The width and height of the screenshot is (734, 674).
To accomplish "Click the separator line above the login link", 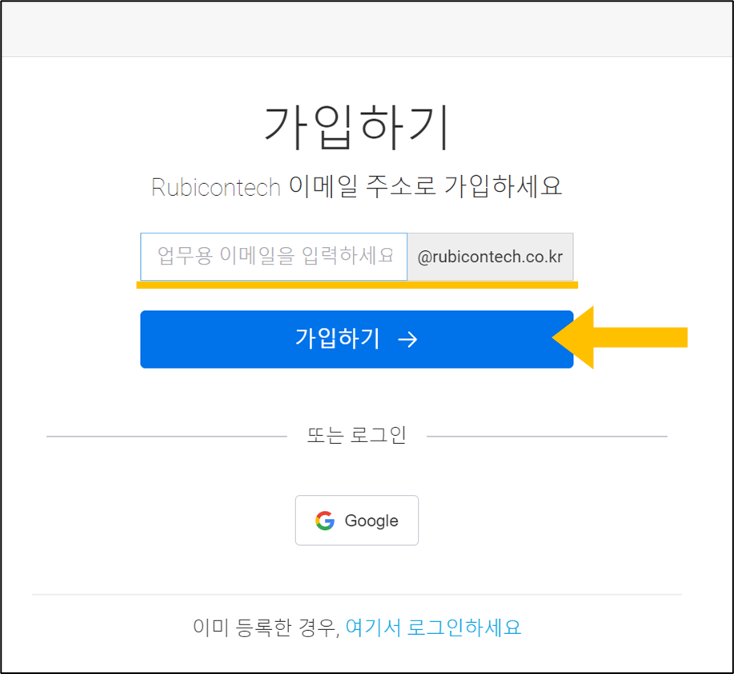I will pyautogui.click(x=357, y=595).
